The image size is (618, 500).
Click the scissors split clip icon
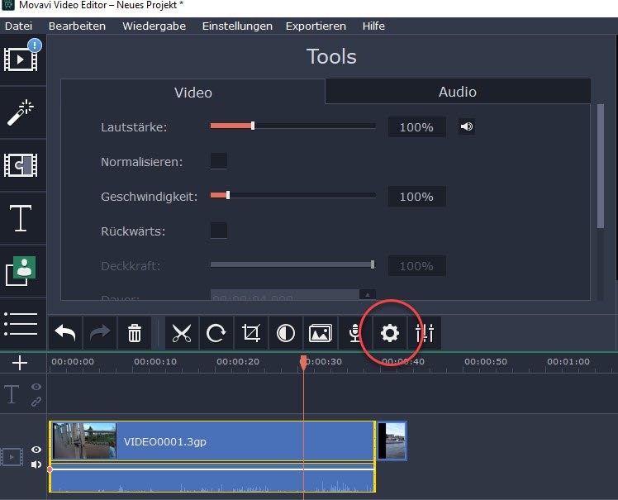(x=181, y=333)
